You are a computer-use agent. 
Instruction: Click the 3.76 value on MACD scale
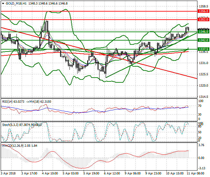coord(201,145)
